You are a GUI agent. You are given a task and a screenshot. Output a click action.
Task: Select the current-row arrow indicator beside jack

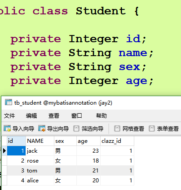click(4, 150)
